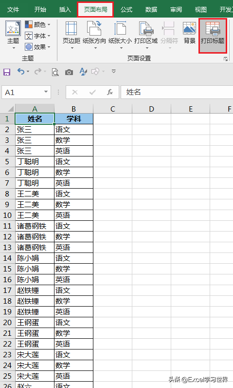Click the Print Area (打印区域) icon
The width and height of the screenshot is (233, 388).
pyautogui.click(x=146, y=28)
